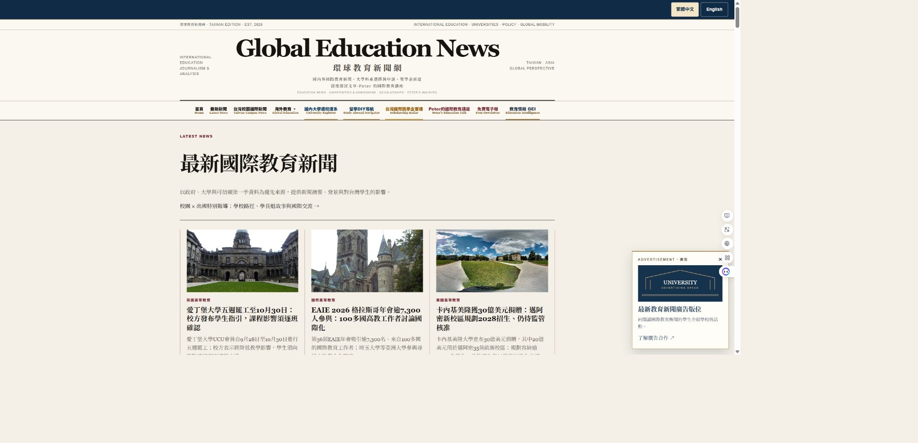Open 教育情報 GEI Education Intelligence

523,110
